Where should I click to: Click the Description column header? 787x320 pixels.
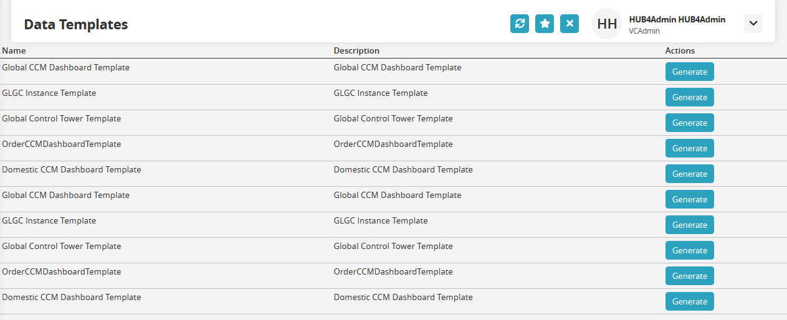click(356, 50)
